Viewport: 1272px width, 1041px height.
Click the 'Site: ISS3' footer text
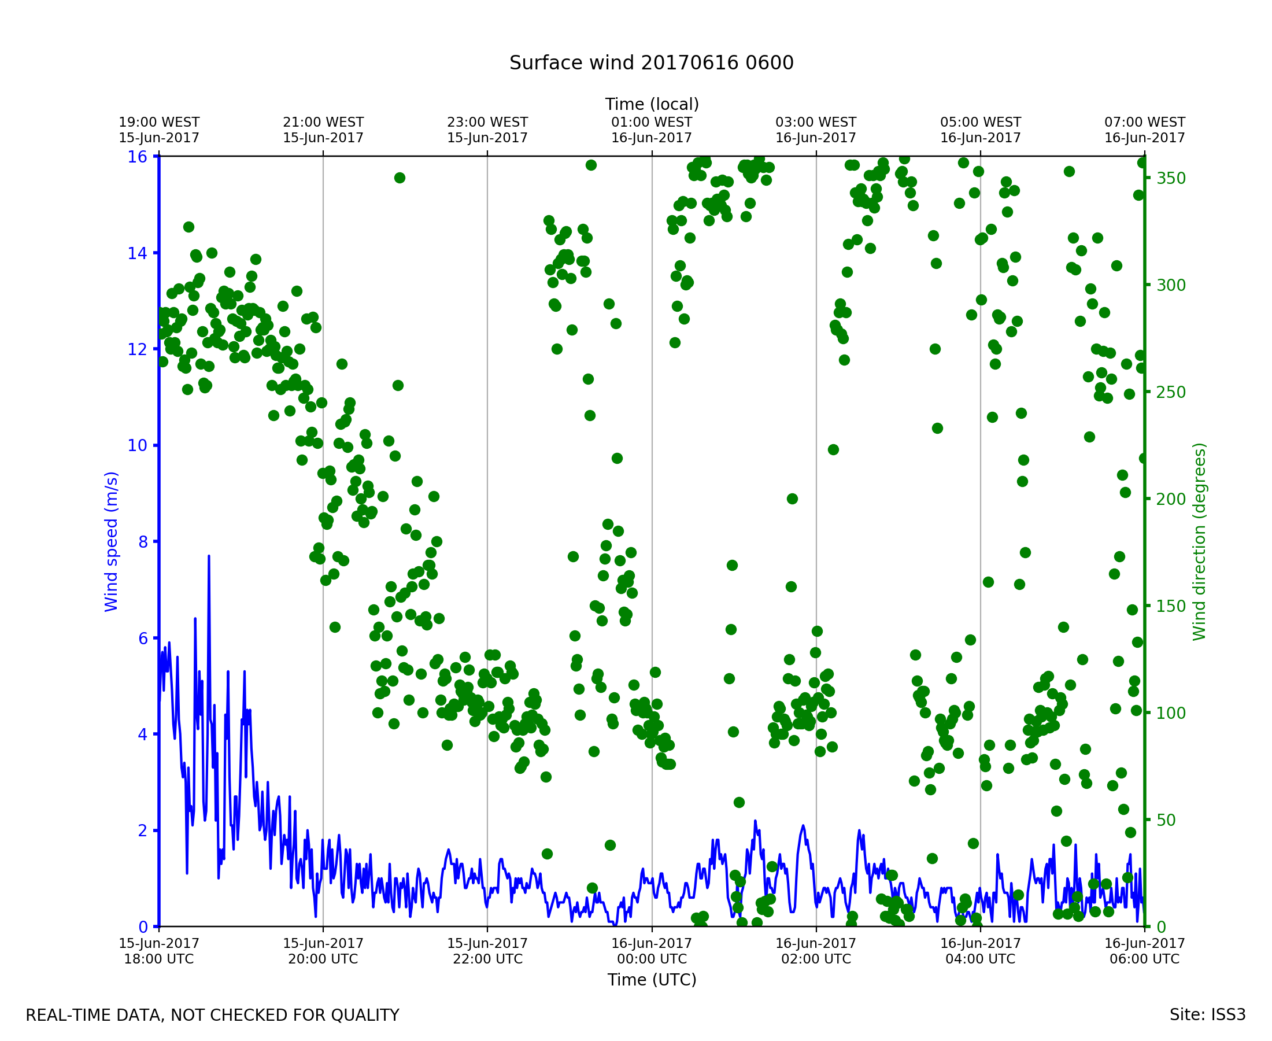click(1207, 1014)
